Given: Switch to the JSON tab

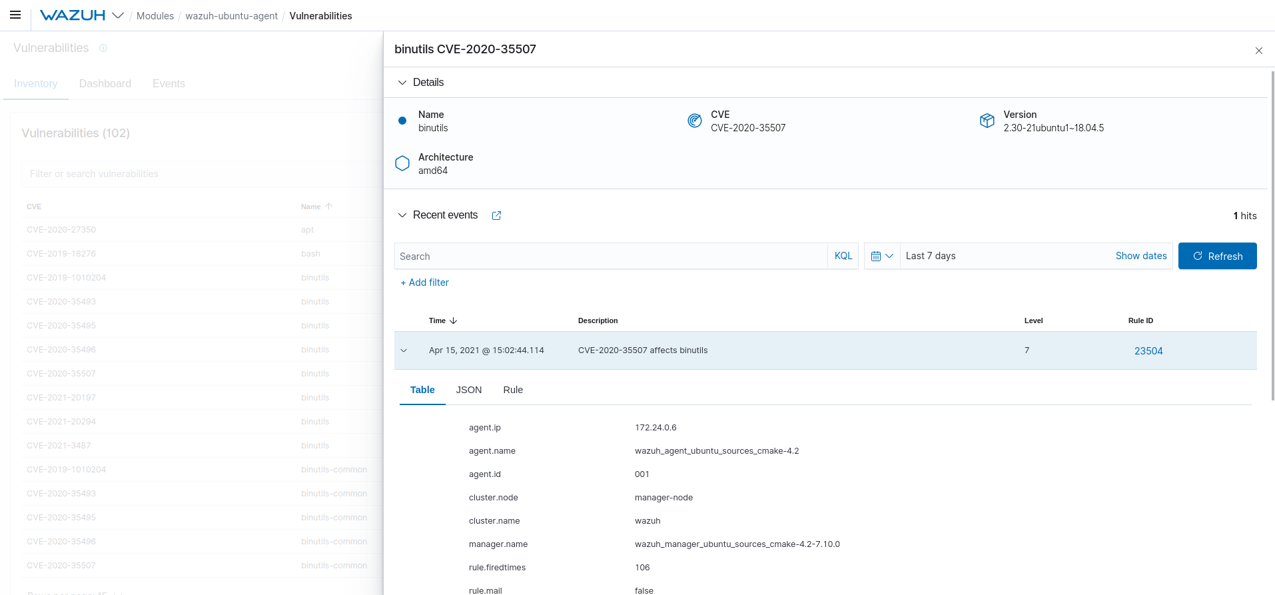Looking at the screenshot, I should [x=468, y=390].
